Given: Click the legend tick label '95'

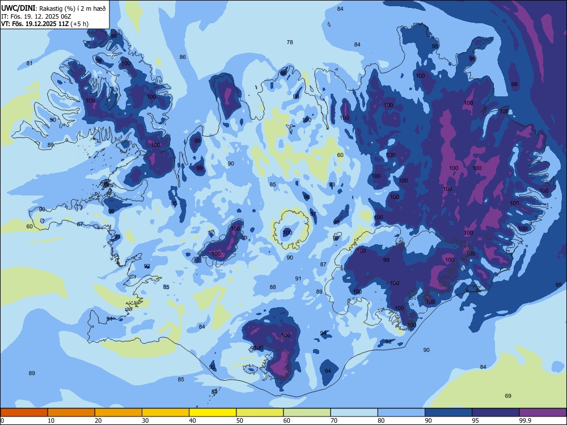Looking at the screenshot, I should [476, 420].
